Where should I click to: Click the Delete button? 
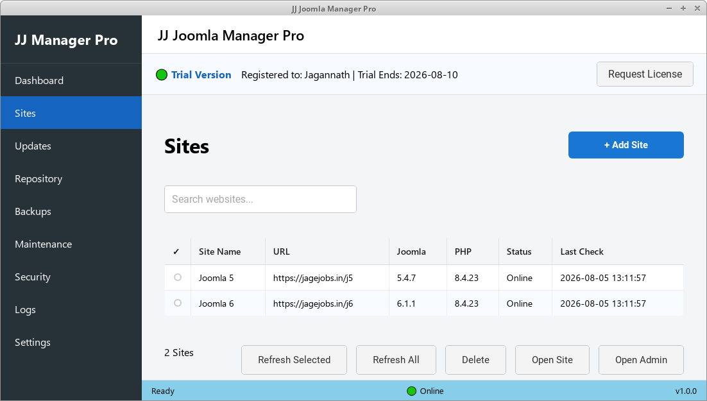[x=475, y=360]
